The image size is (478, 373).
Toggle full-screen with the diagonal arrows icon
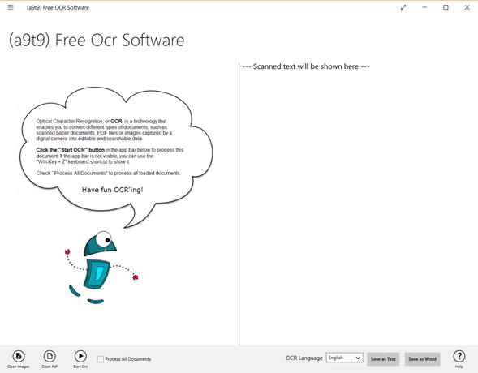pyautogui.click(x=403, y=7)
